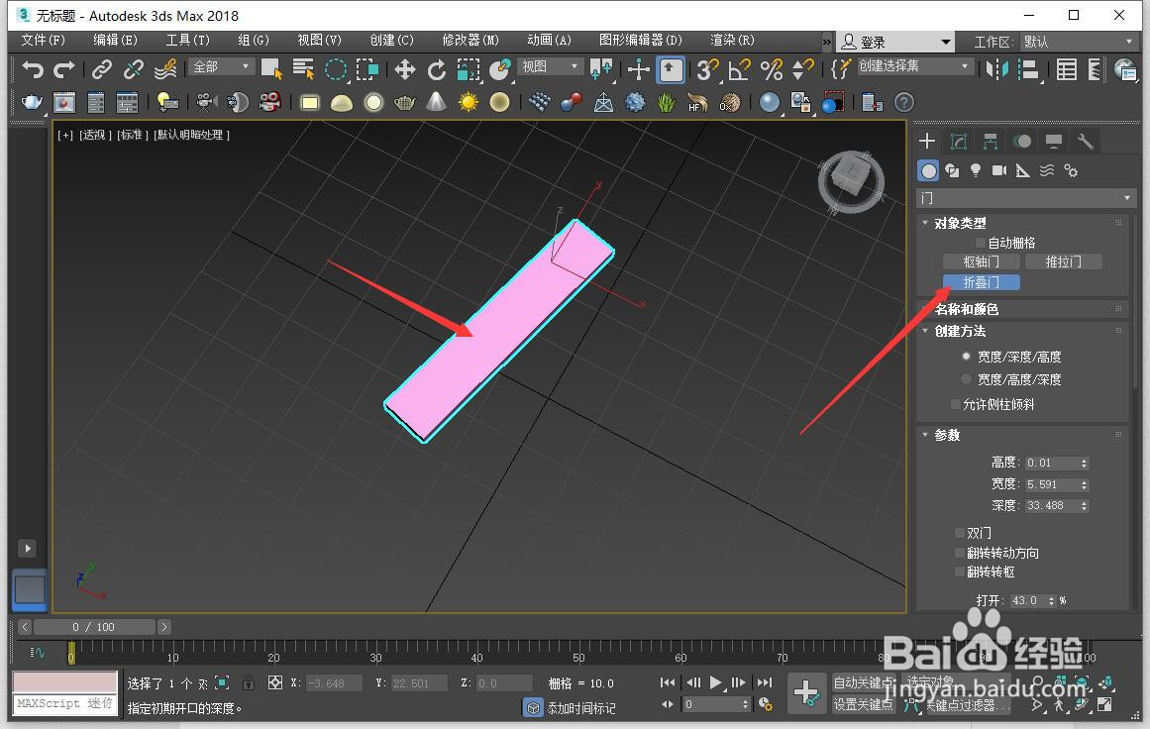Click the Redo arrow icon

64,69
